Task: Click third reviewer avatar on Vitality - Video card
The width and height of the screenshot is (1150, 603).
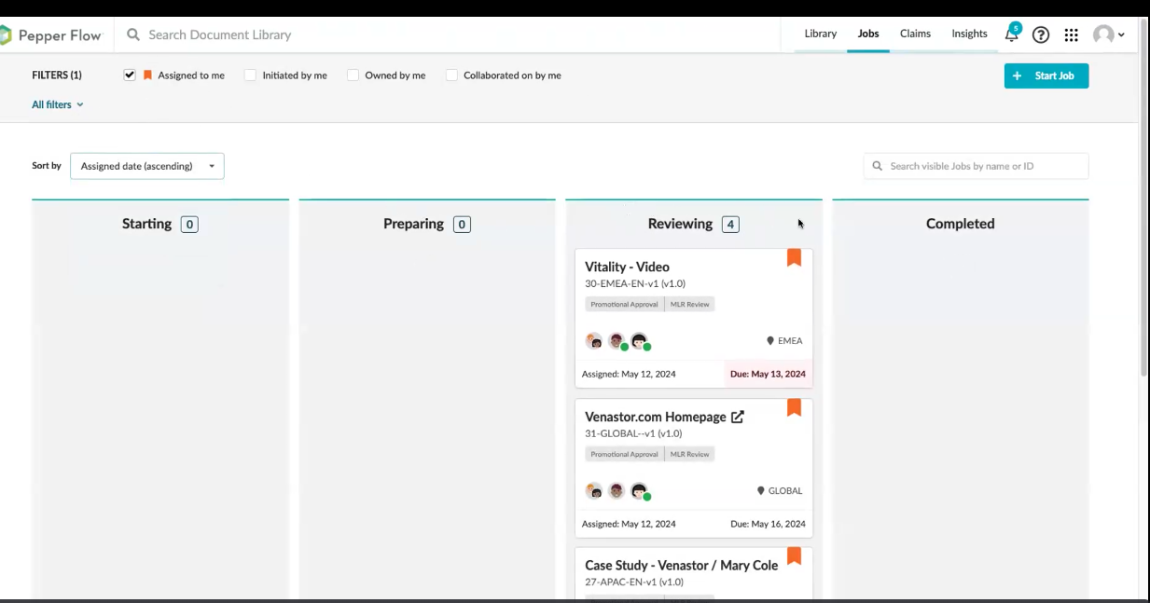Action: [x=639, y=341]
